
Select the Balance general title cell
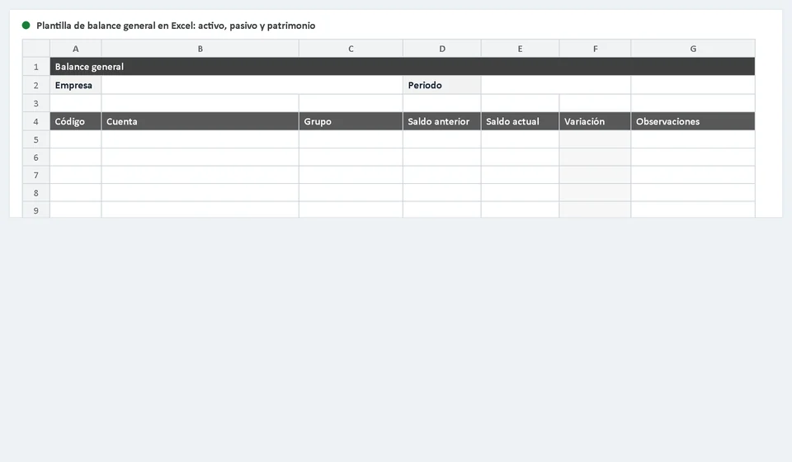tap(403, 67)
